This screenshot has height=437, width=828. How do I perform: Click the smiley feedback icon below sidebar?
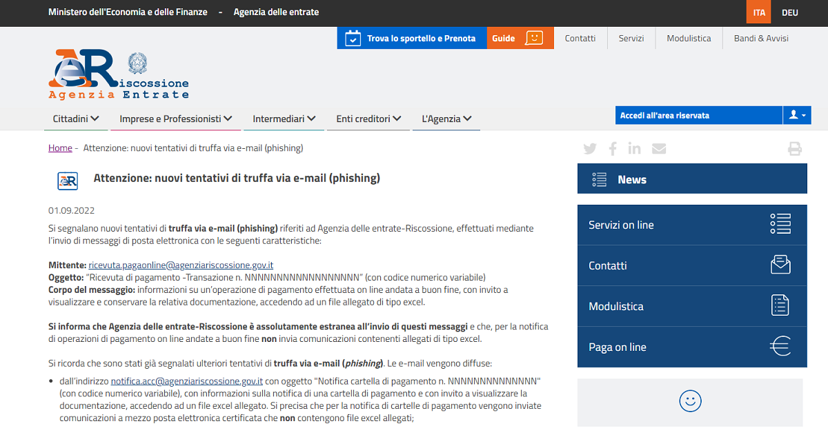(x=690, y=401)
